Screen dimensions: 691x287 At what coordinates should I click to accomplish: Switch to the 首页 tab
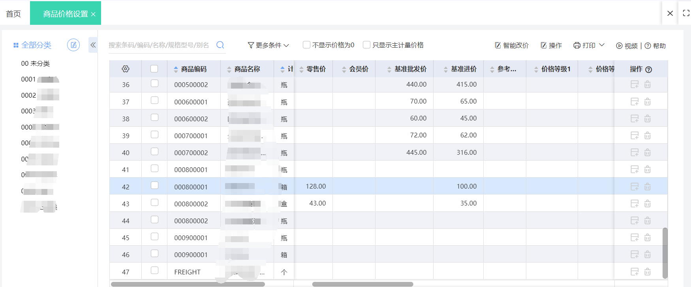click(13, 14)
